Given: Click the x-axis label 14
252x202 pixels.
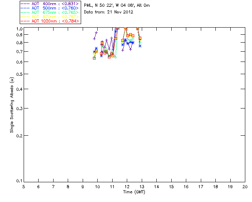Looking at the screenshot, I should [157, 187].
